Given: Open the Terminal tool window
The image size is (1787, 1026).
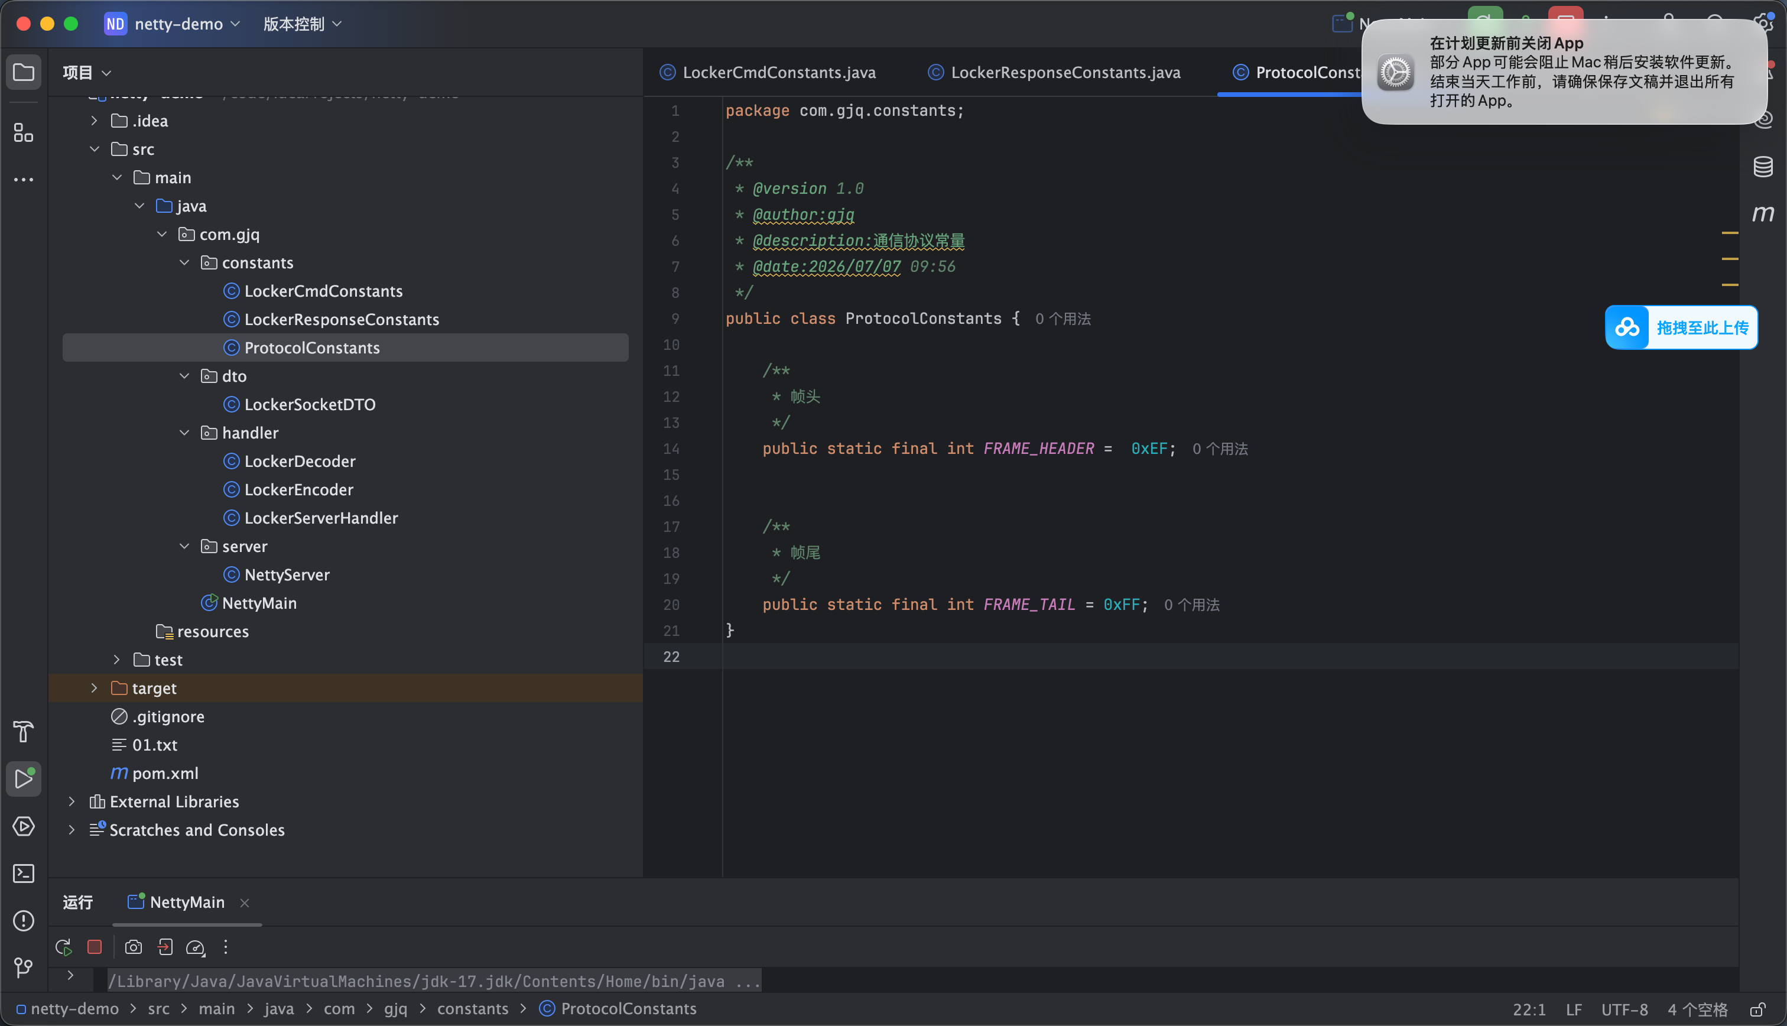Looking at the screenshot, I should point(24,873).
